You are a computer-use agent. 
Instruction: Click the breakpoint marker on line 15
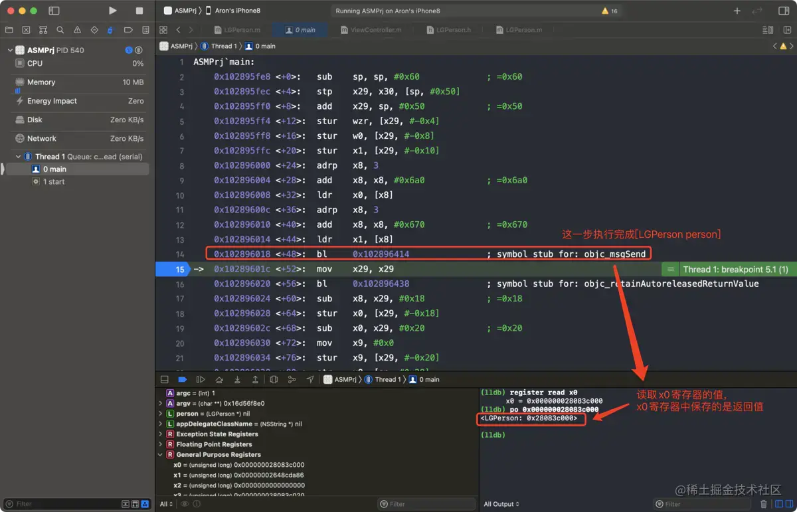point(172,269)
